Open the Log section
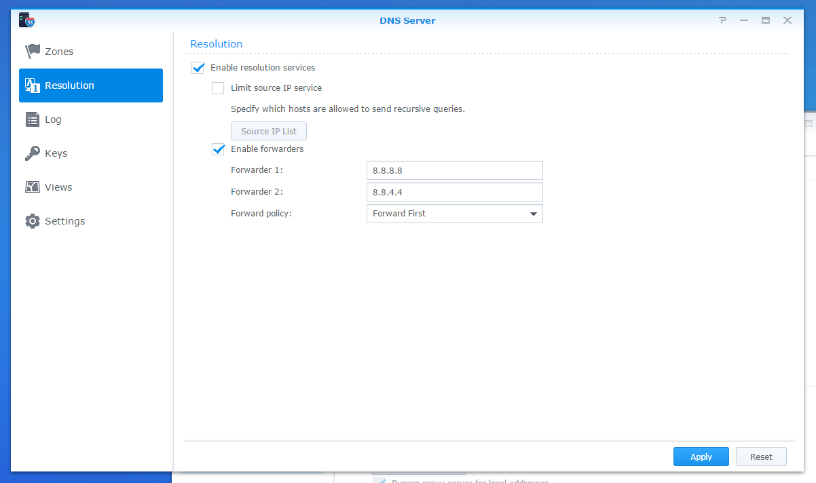The image size is (816, 483). click(x=53, y=119)
